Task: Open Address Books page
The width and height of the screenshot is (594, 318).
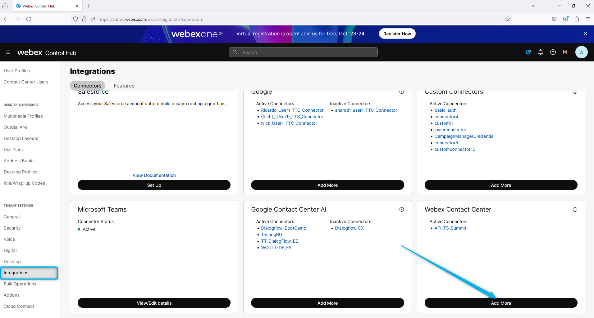Action: (x=19, y=161)
